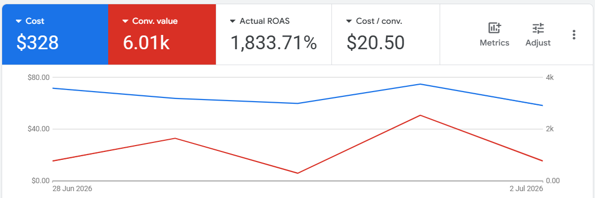
Task: Click the Adjust label text
Action: coord(538,43)
